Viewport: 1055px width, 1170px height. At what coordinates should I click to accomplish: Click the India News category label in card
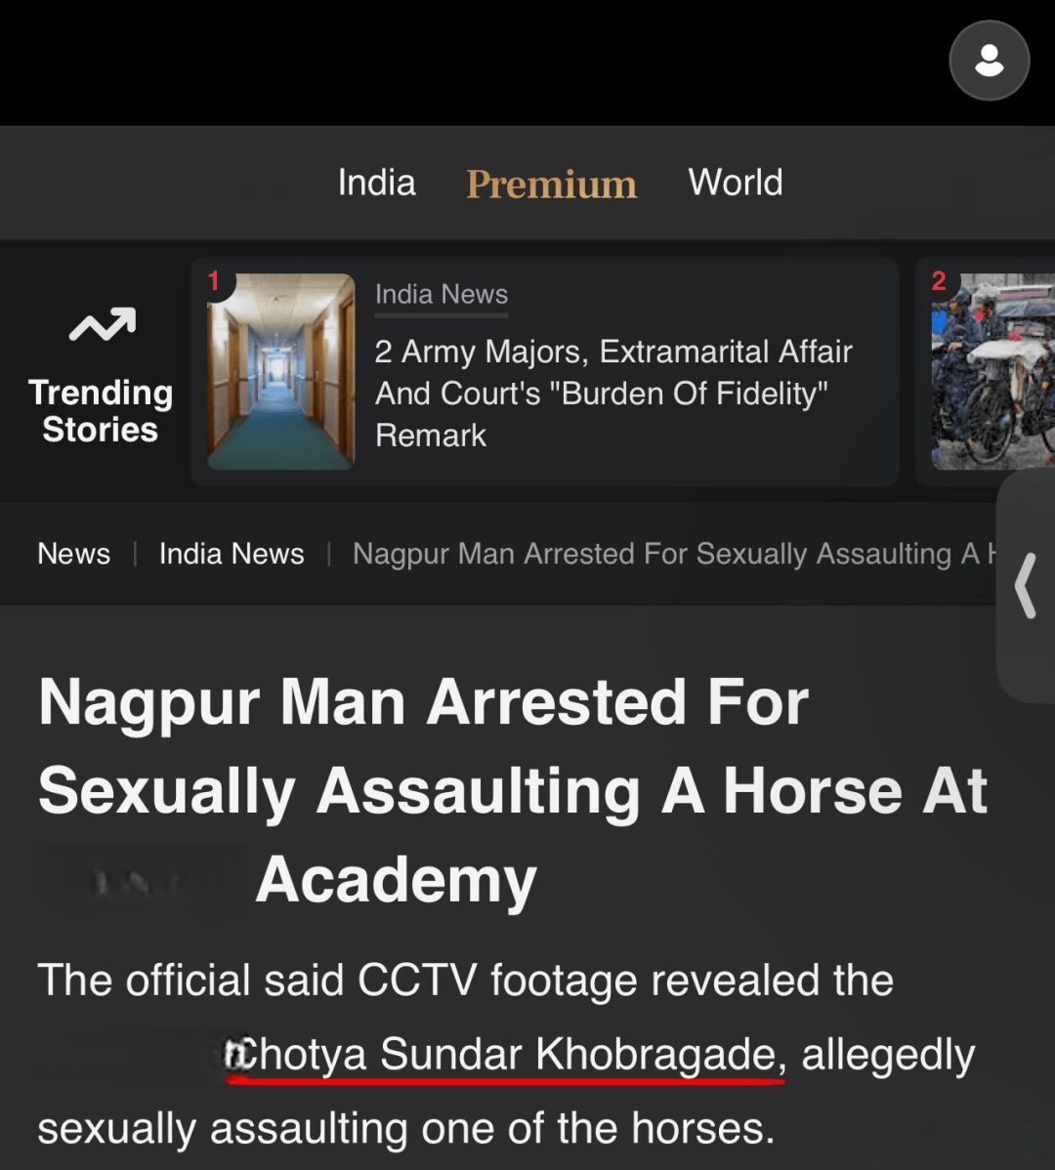[x=442, y=295]
